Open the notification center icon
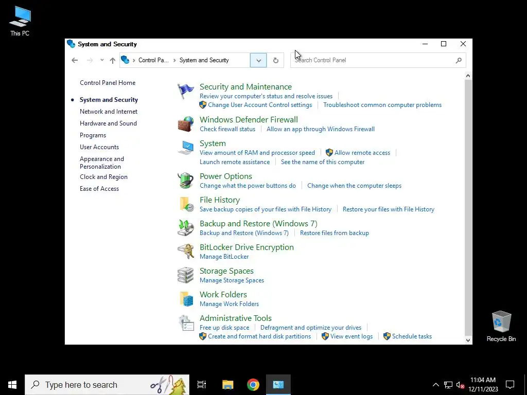The image size is (527, 395). click(510, 385)
